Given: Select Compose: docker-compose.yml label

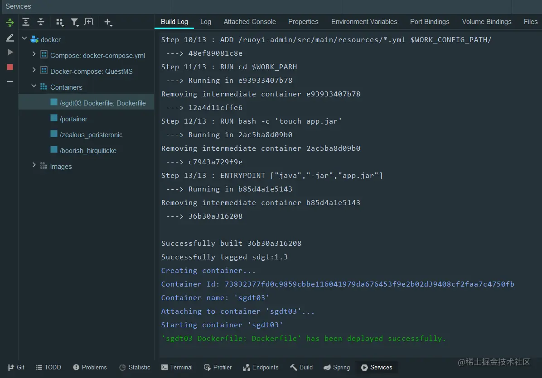Looking at the screenshot, I should coord(97,56).
